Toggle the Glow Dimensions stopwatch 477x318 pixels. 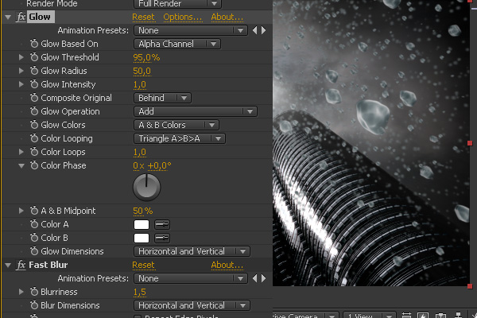tap(34, 251)
